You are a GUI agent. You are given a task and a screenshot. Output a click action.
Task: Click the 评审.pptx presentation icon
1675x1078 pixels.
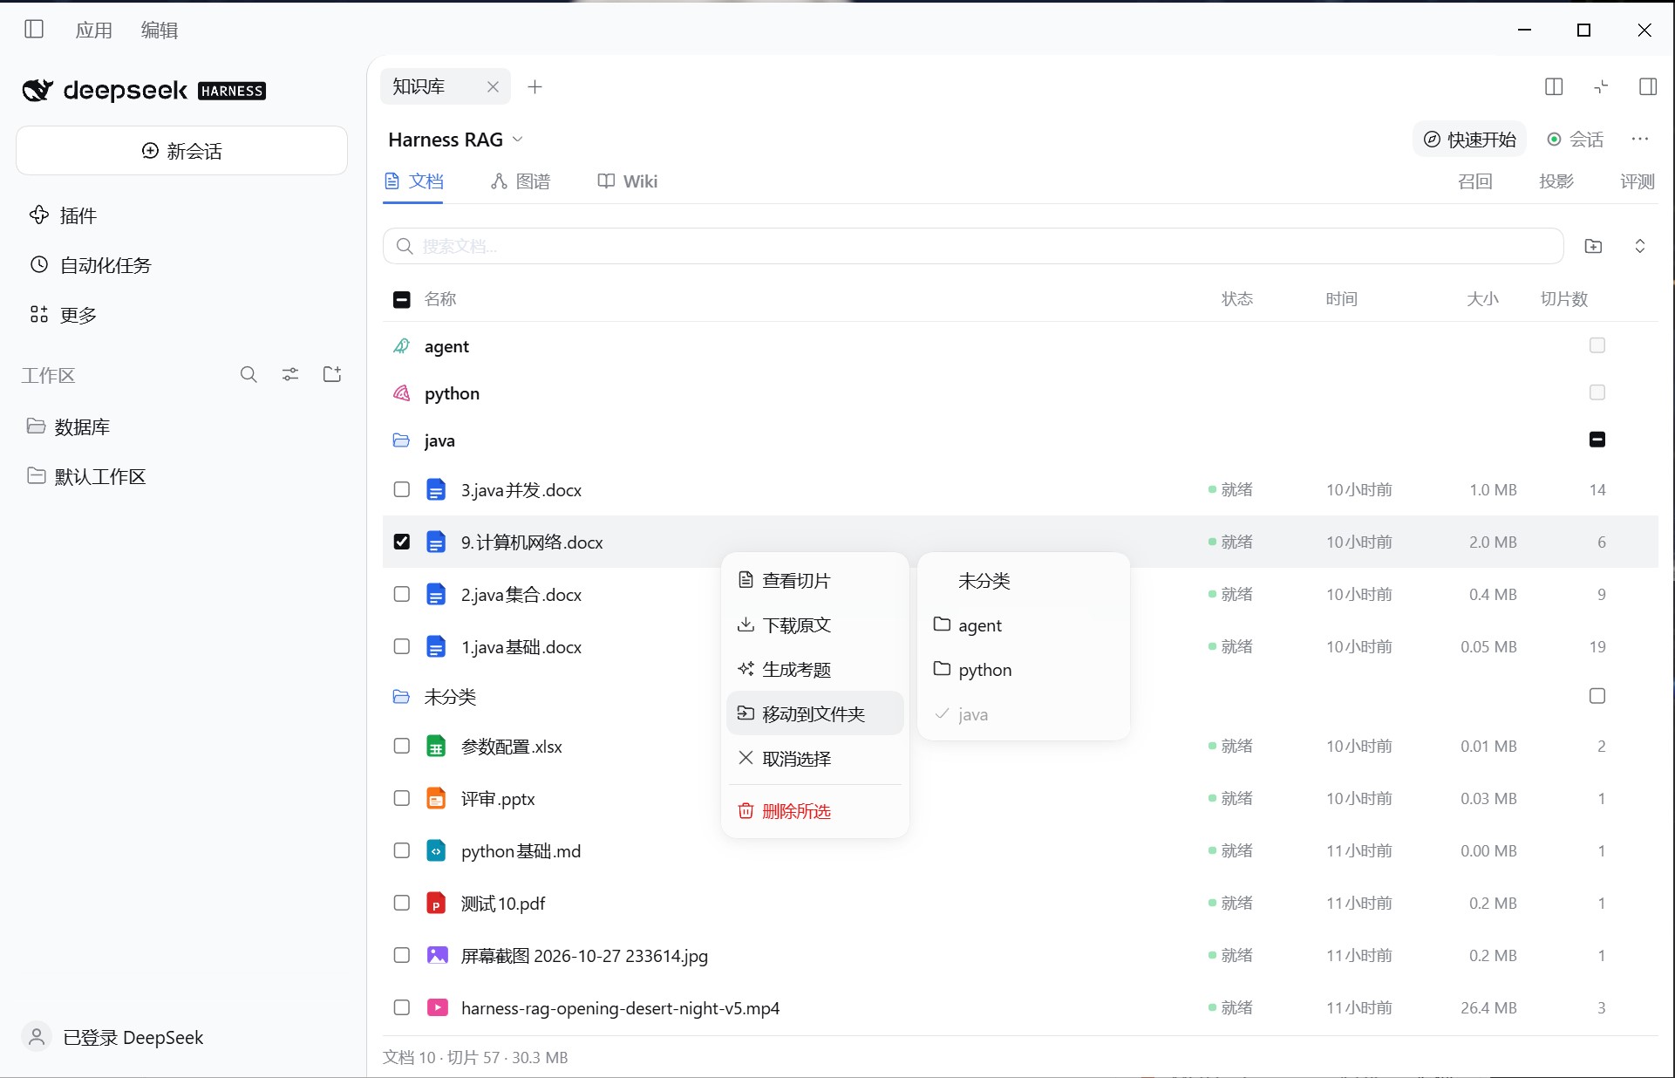436,799
